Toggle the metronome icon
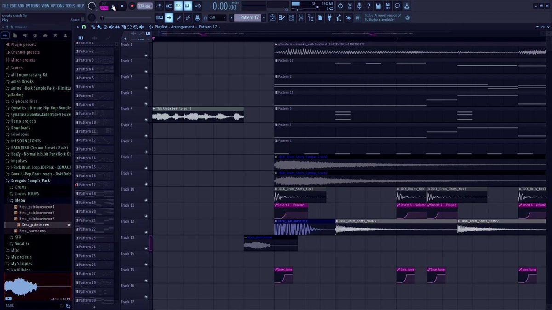The width and height of the screenshot is (552, 310). click(x=159, y=6)
